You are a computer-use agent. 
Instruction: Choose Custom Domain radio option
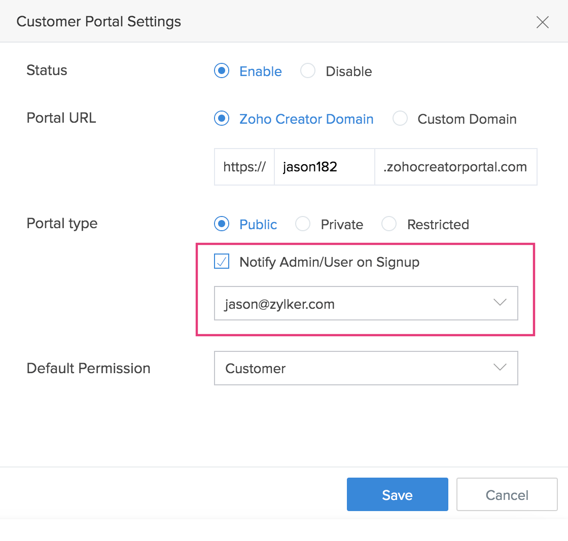coord(400,119)
